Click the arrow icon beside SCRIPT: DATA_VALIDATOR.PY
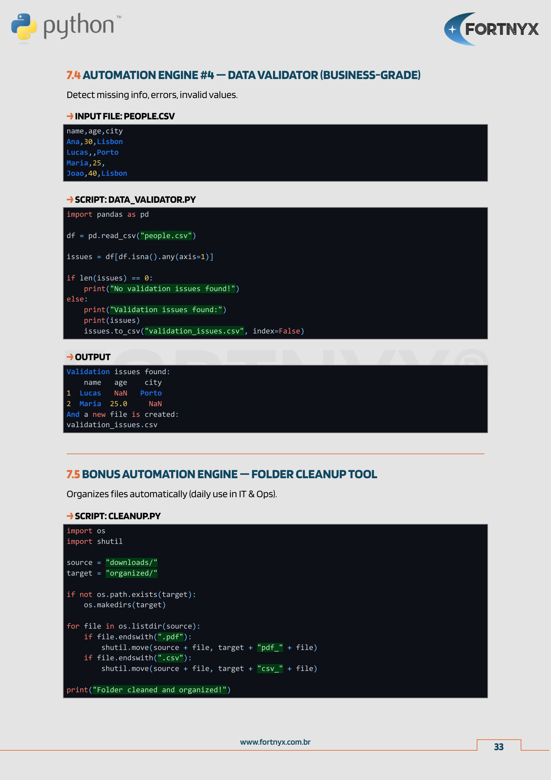The width and height of the screenshot is (551, 780). 70,199
